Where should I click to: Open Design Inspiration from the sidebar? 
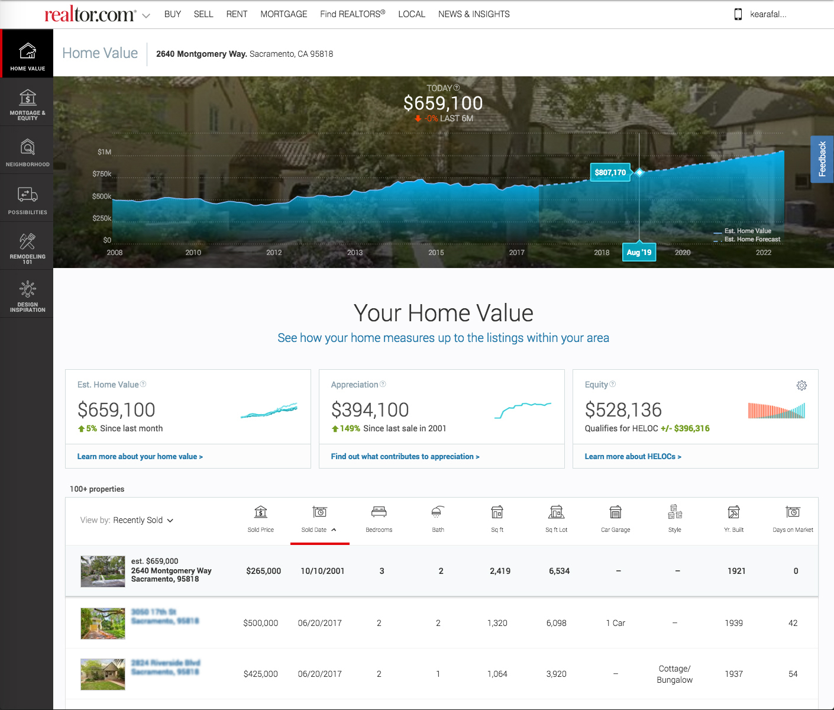(27, 294)
